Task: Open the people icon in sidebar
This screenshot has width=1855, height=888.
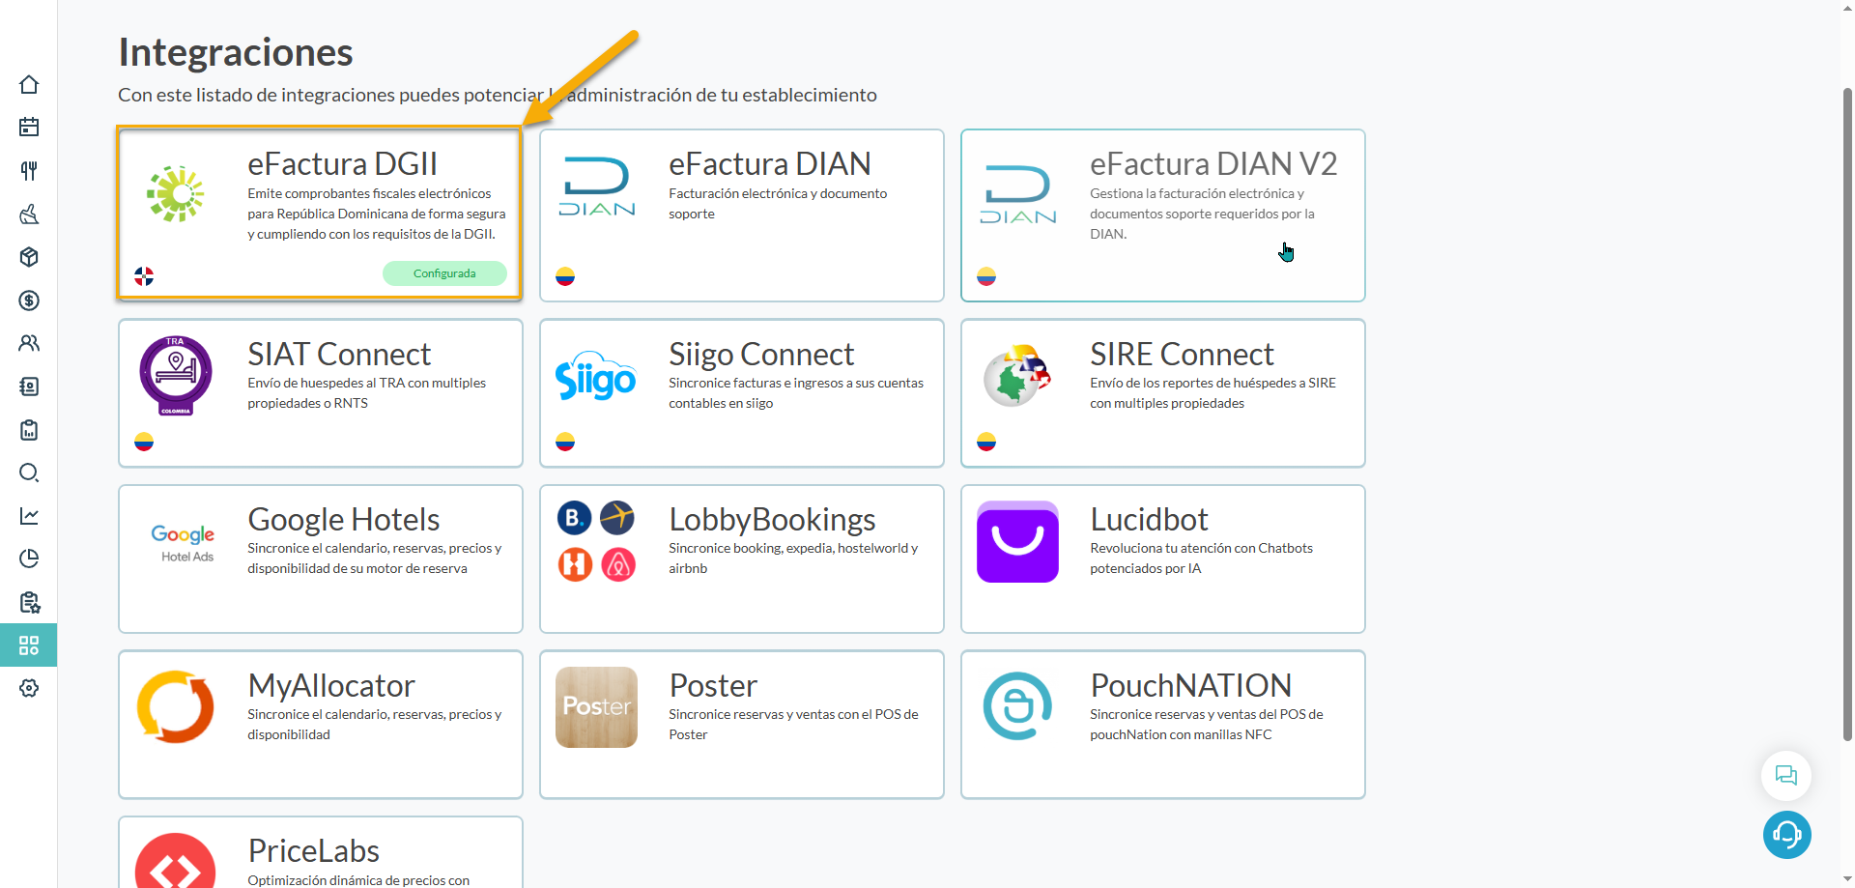Action: click(x=29, y=343)
